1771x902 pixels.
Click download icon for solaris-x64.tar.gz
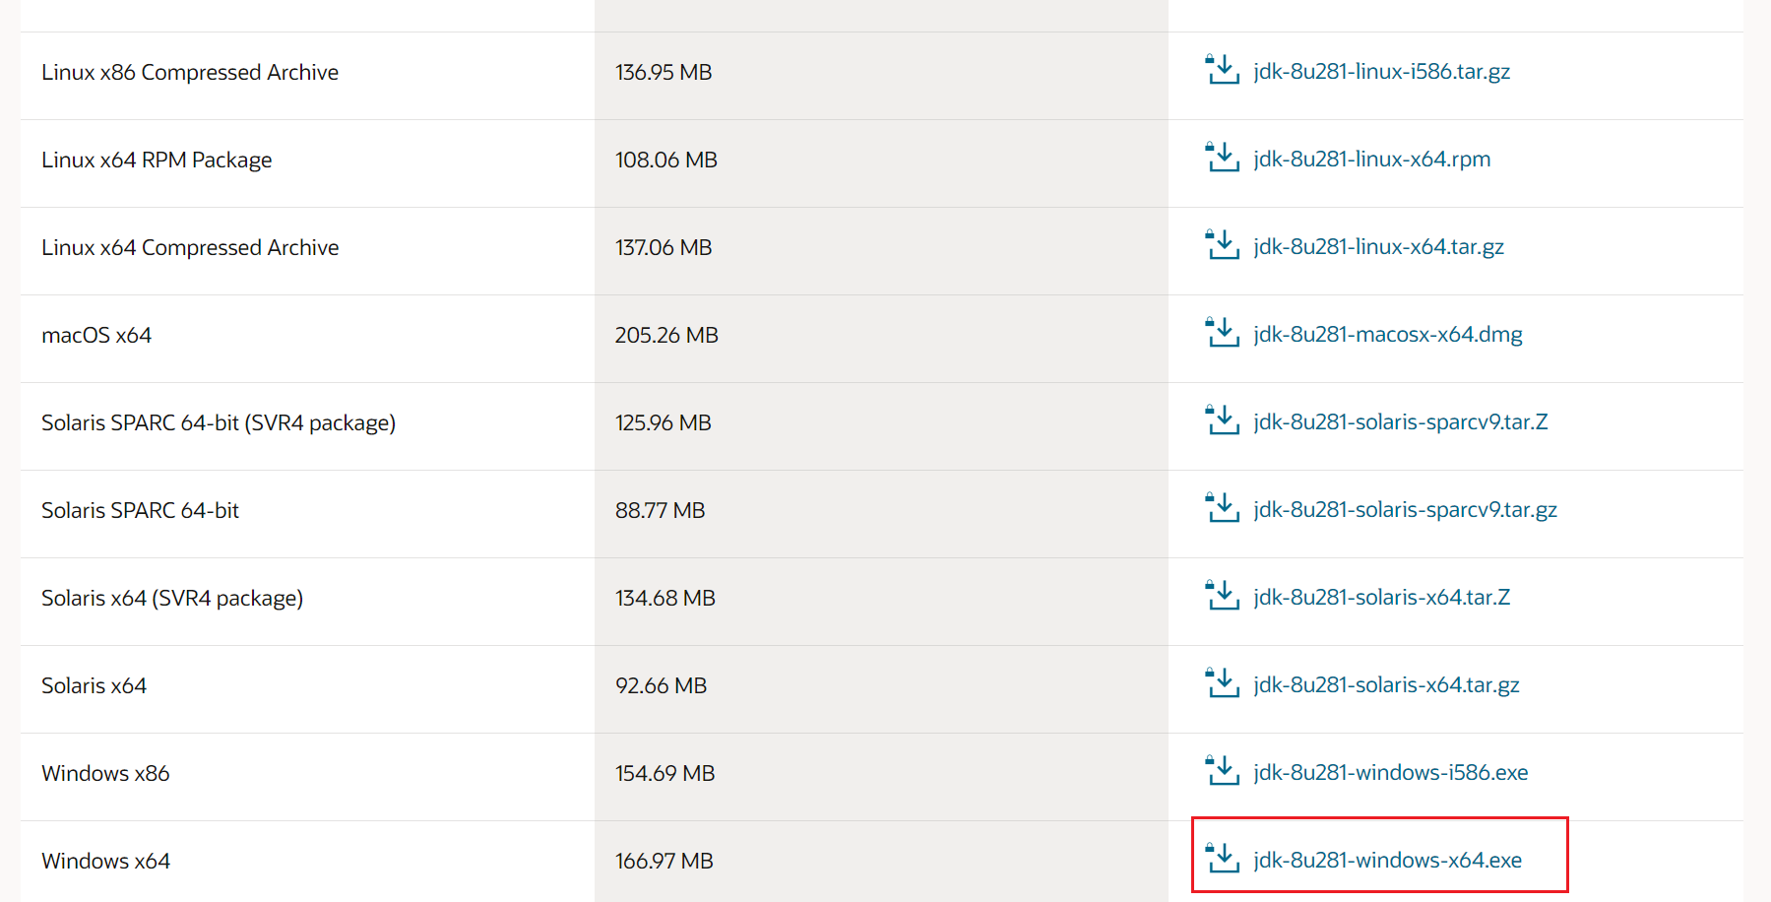coord(1223,683)
